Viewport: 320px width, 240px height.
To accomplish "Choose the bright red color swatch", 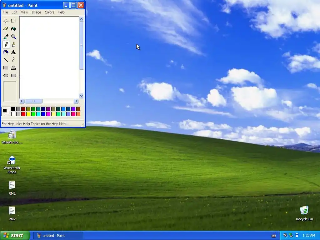I will (x=23, y=114).
